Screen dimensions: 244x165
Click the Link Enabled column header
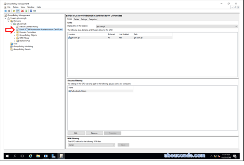[125, 34]
